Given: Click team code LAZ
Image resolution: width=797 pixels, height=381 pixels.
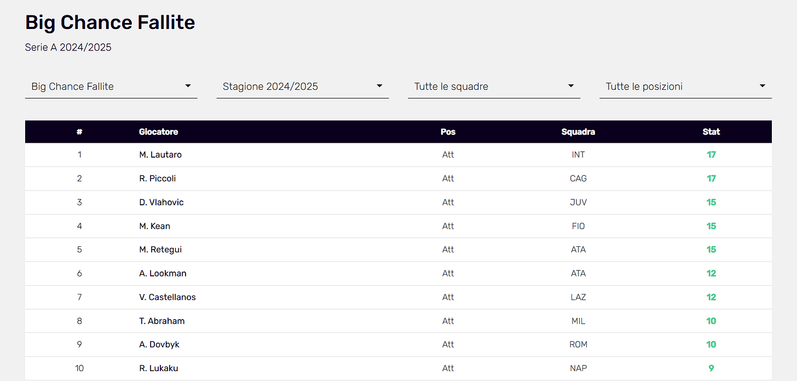Looking at the screenshot, I should click(578, 297).
